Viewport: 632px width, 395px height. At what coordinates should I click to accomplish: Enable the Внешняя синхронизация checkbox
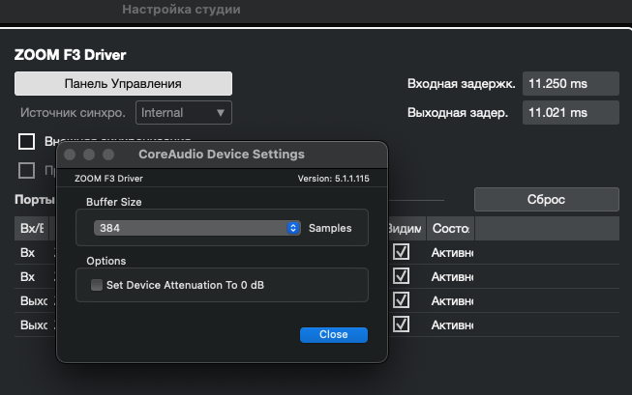pyautogui.click(x=27, y=142)
